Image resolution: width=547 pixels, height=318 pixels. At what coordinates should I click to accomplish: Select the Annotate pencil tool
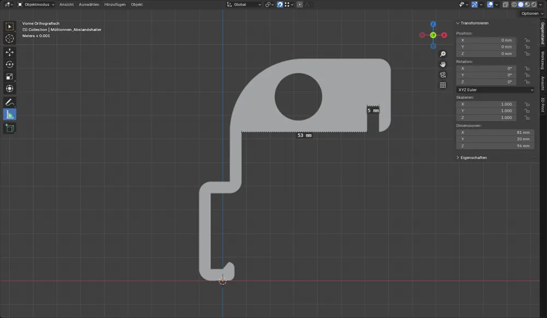point(10,102)
